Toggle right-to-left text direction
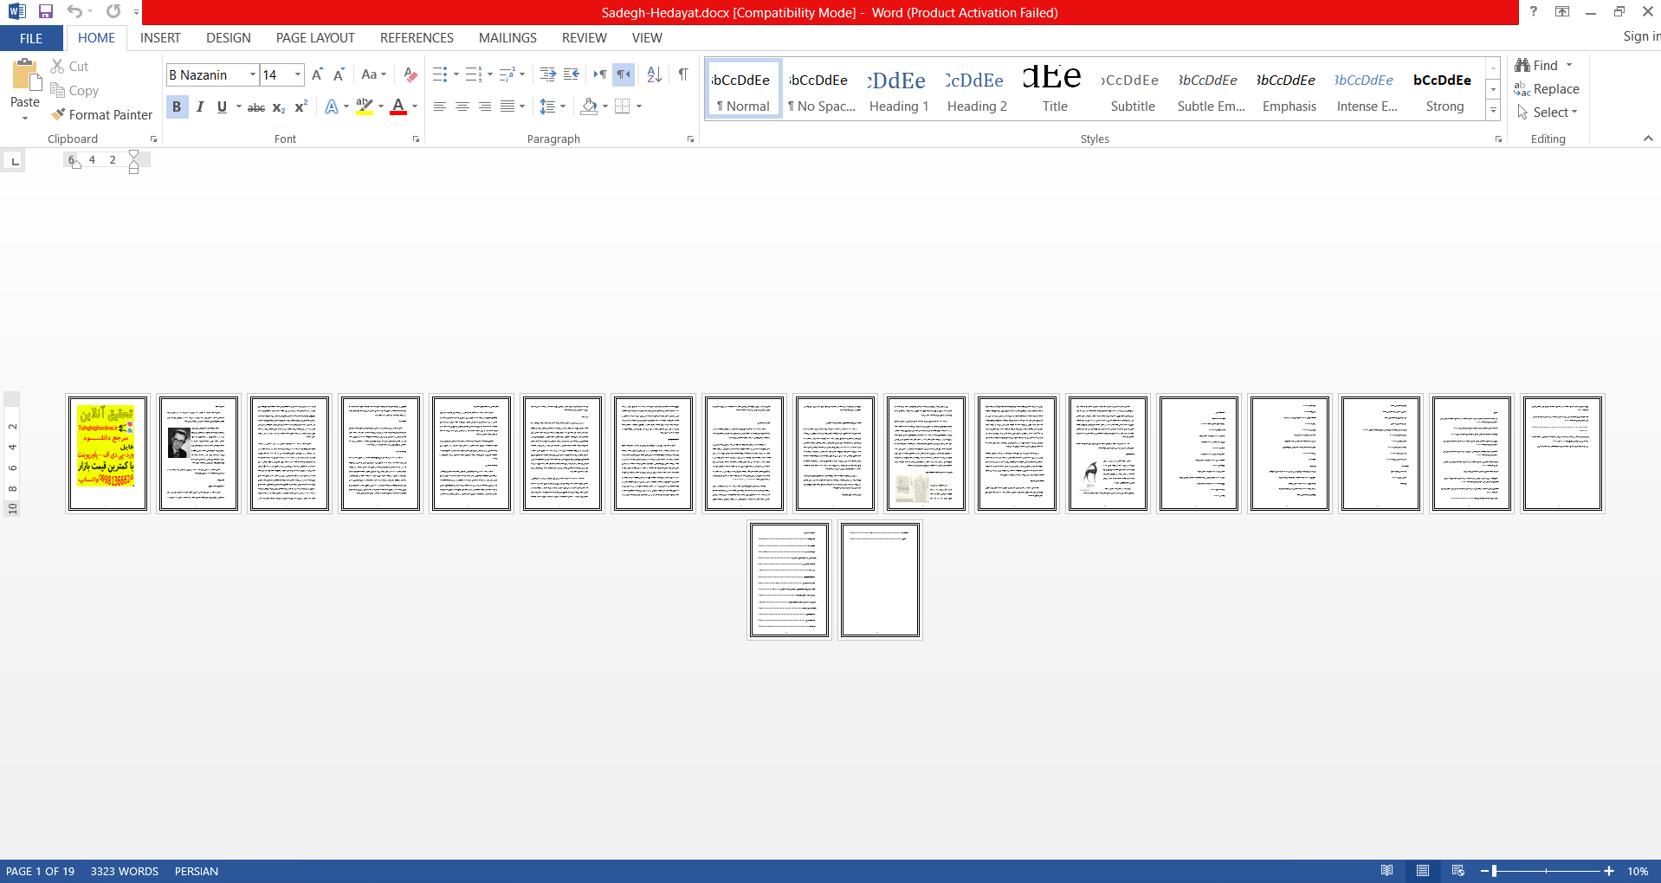1661x883 pixels. coord(624,74)
